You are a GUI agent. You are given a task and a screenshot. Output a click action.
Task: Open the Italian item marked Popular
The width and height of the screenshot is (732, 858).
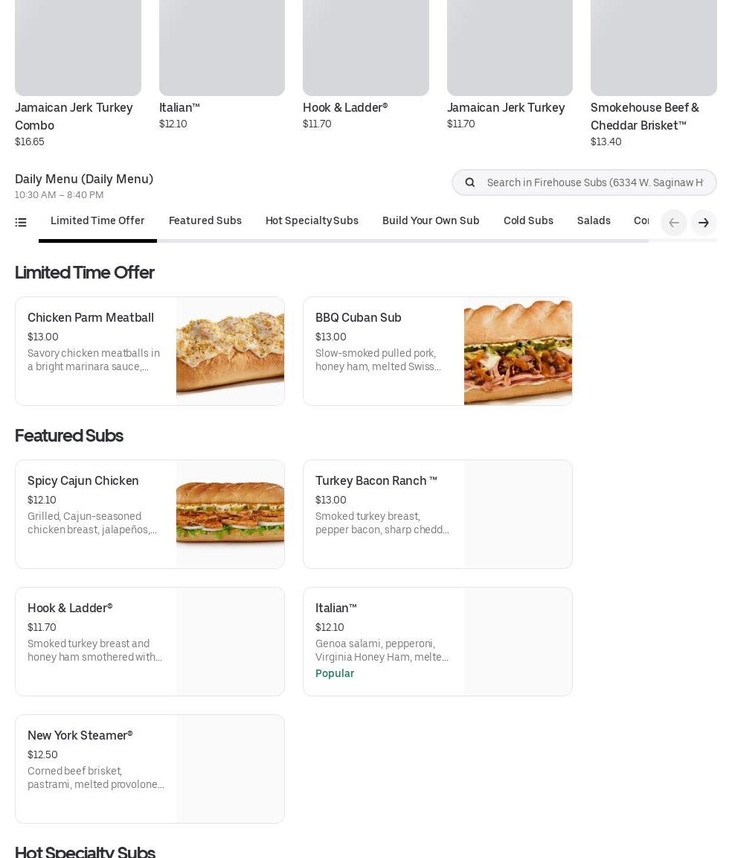(x=437, y=641)
